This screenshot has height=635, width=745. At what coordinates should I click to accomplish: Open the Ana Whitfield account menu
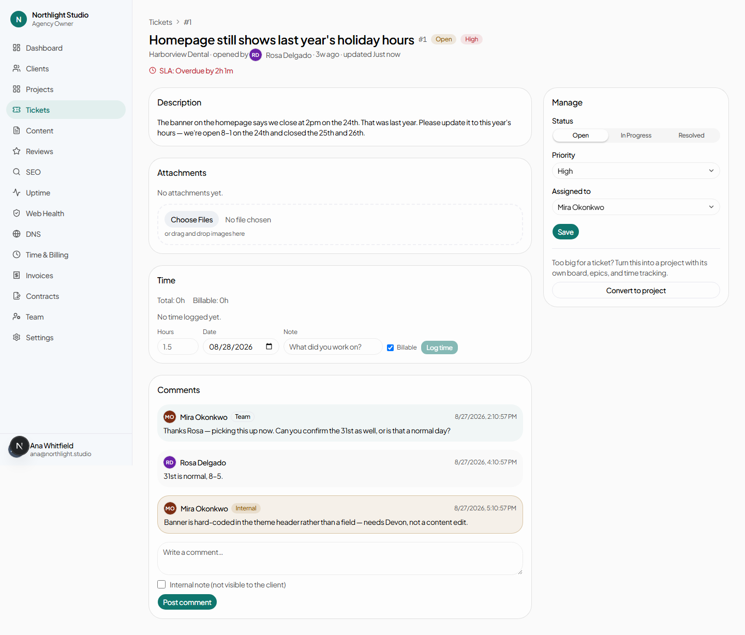click(x=66, y=449)
